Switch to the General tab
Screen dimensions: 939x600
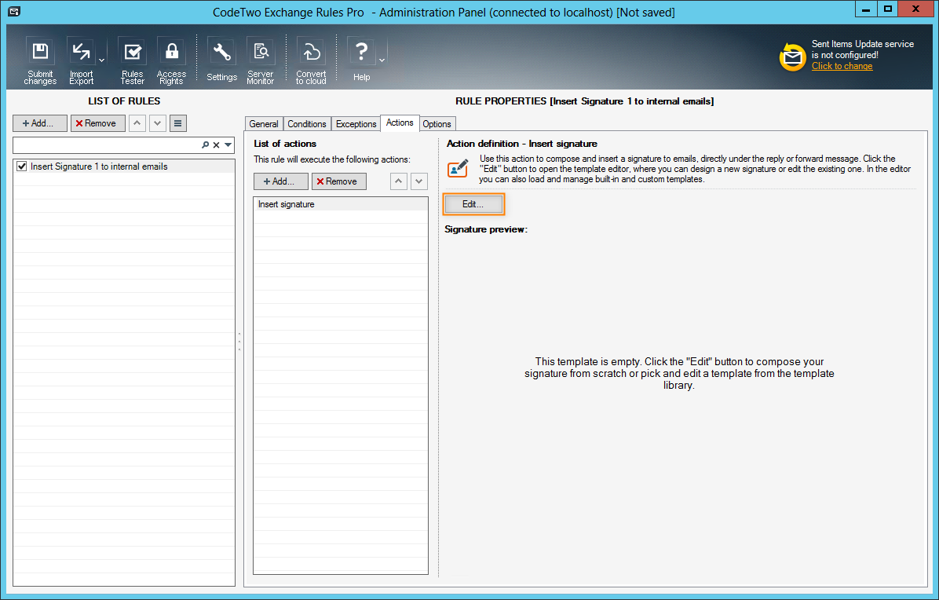pos(264,124)
